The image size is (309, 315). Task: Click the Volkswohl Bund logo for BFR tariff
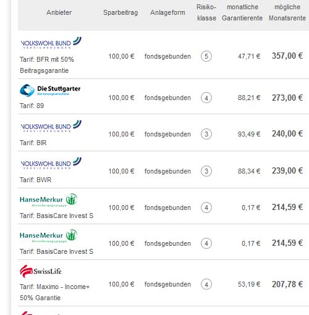pos(51,43)
